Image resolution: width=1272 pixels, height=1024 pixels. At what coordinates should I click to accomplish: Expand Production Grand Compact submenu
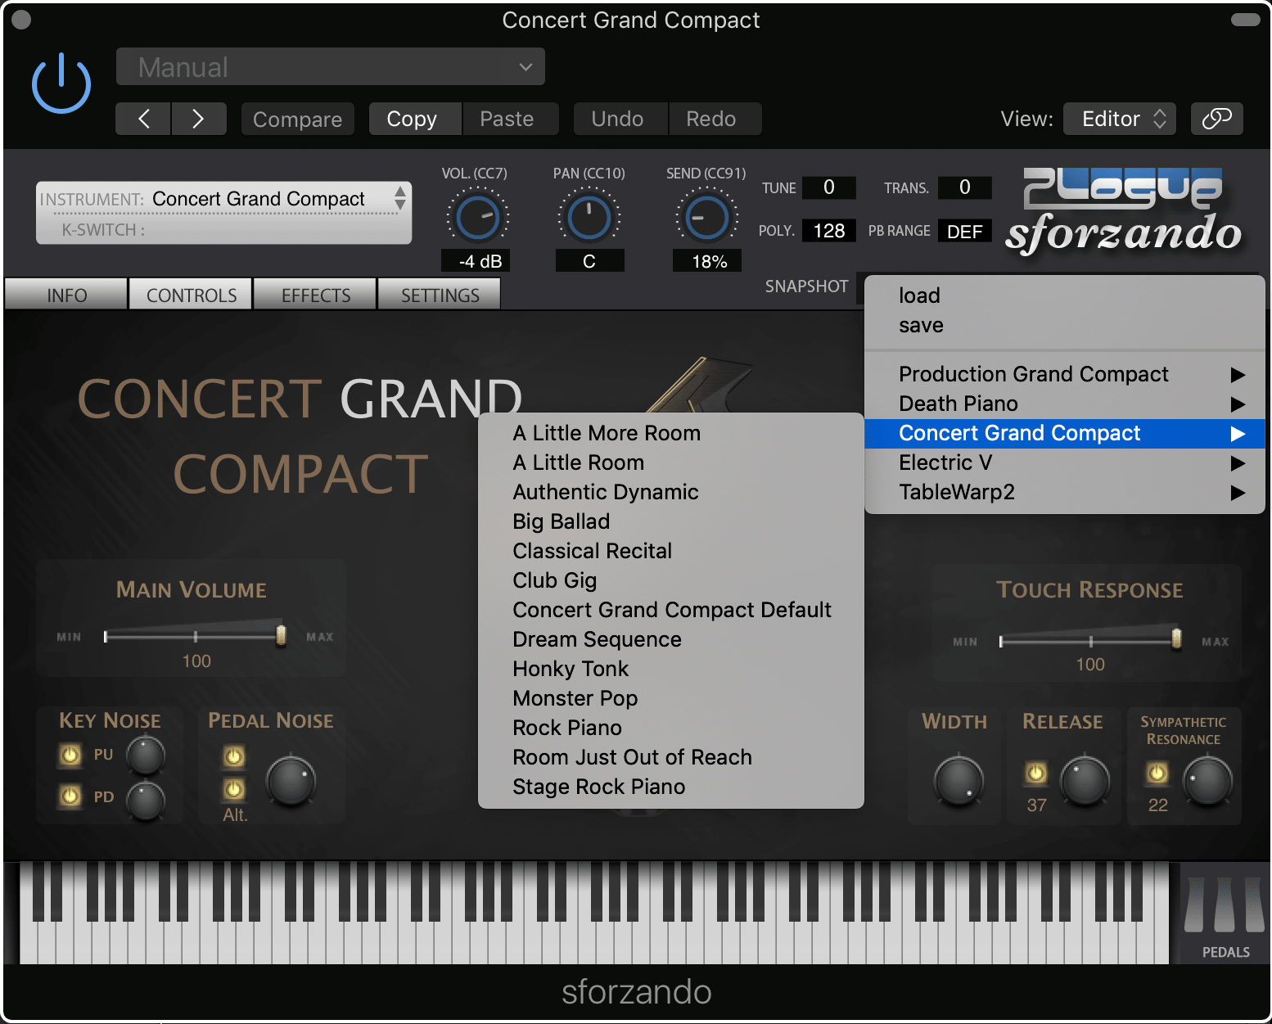click(1065, 374)
